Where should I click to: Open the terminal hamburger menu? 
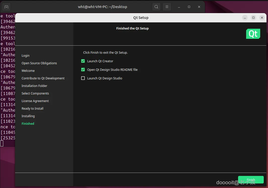click(167, 7)
